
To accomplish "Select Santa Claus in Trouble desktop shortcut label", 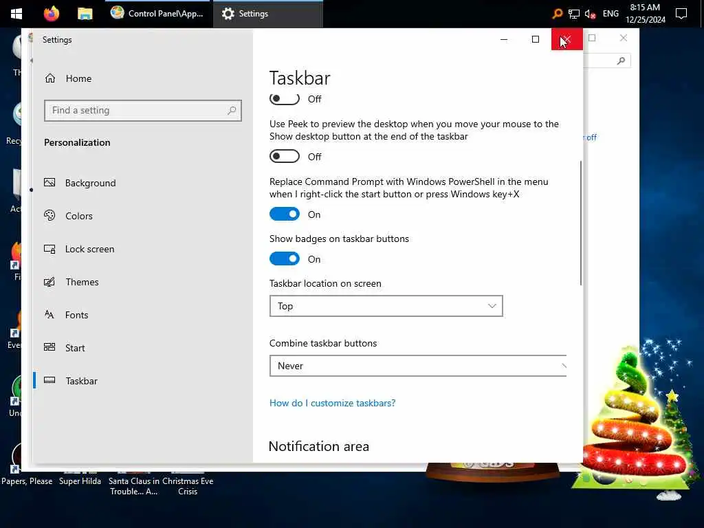I will (134, 486).
